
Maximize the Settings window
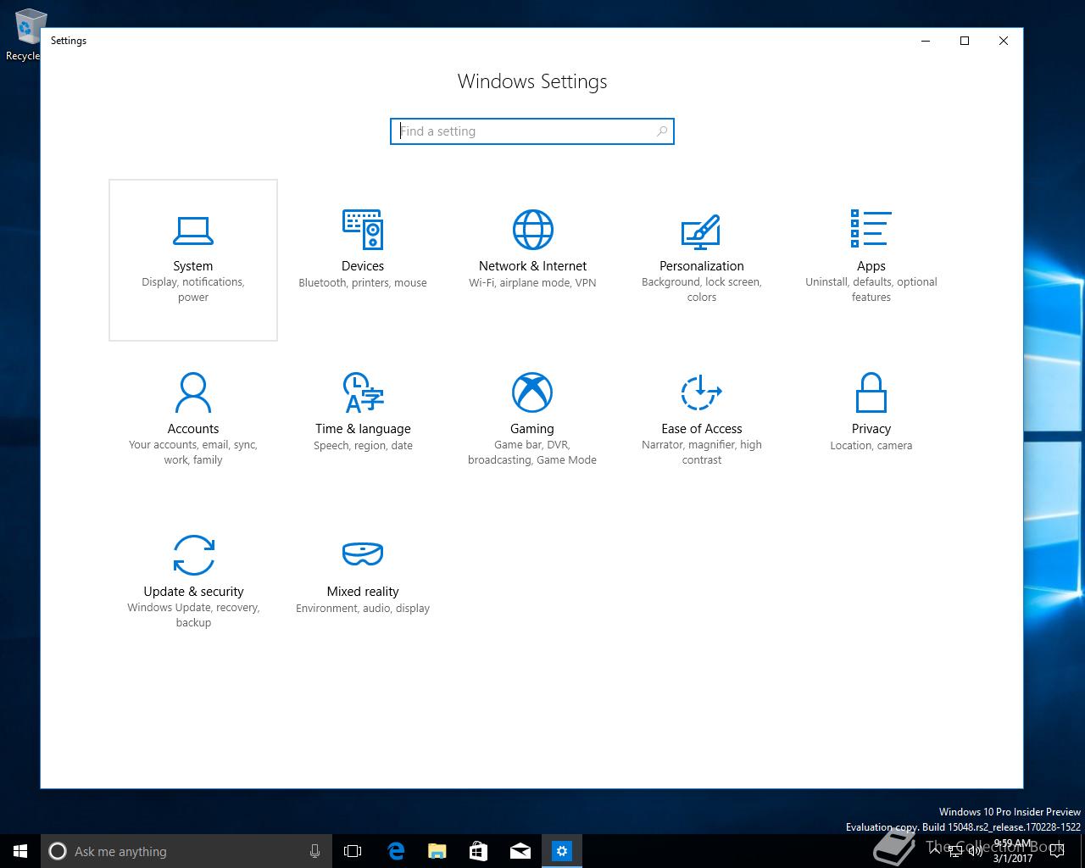965,41
